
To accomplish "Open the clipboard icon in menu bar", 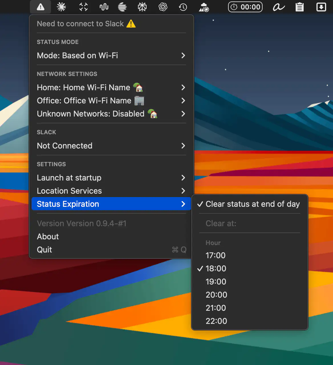I will 299,7.
